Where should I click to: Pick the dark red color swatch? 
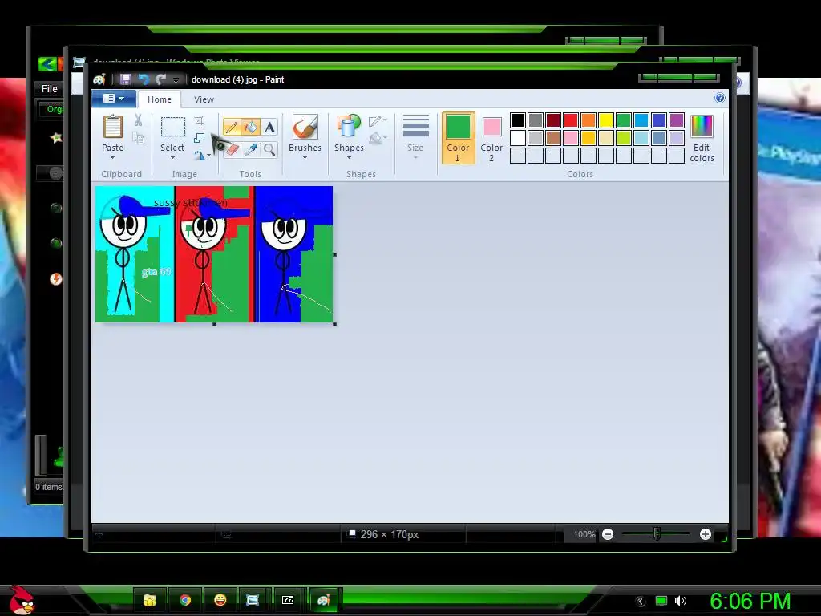point(553,120)
